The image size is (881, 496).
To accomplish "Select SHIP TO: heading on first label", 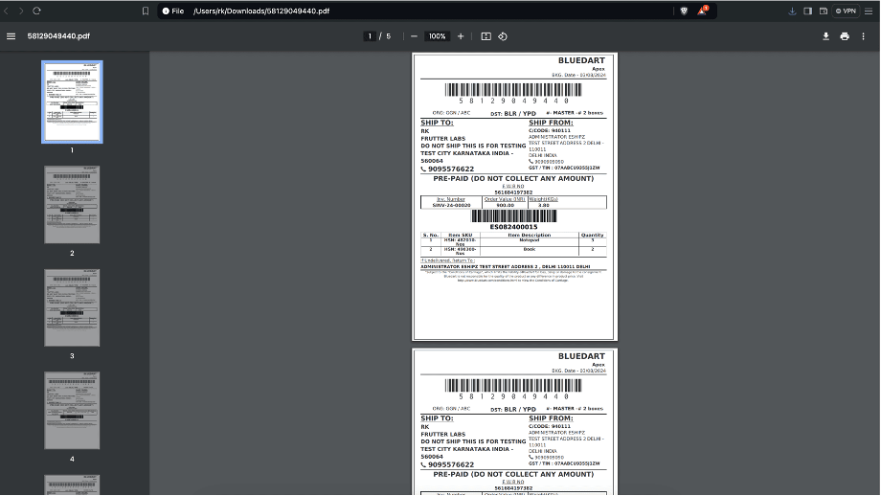I will (437, 123).
